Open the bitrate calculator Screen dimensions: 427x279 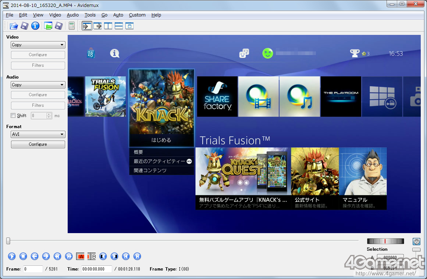click(72, 26)
